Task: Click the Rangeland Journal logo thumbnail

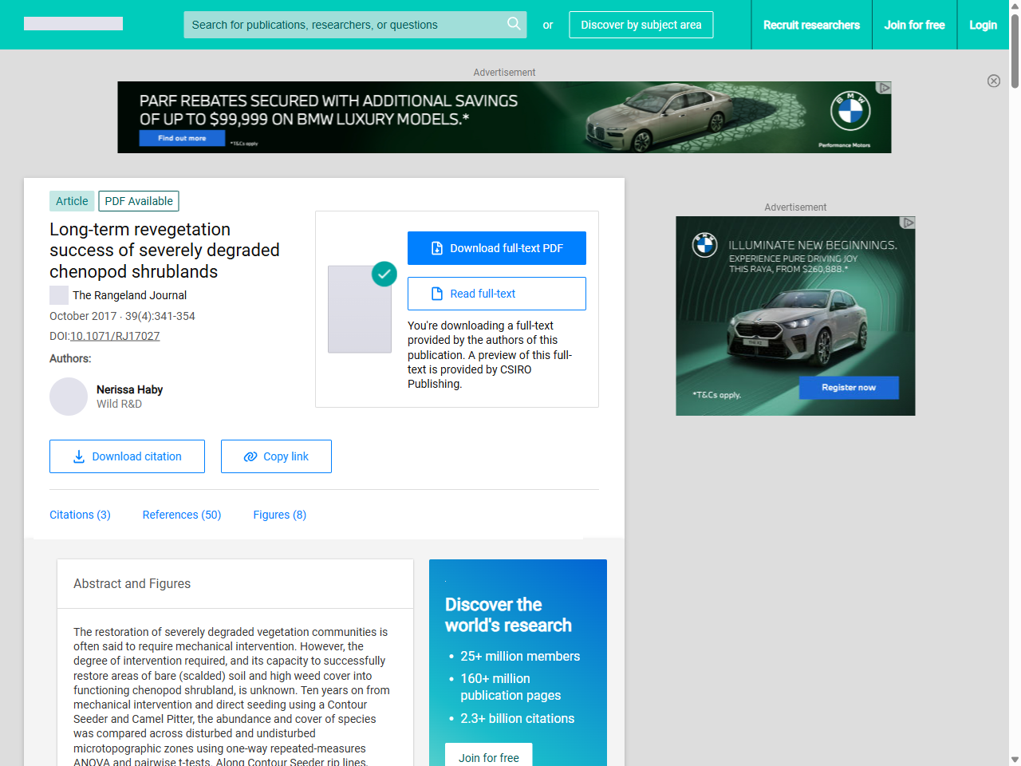Action: (59, 295)
